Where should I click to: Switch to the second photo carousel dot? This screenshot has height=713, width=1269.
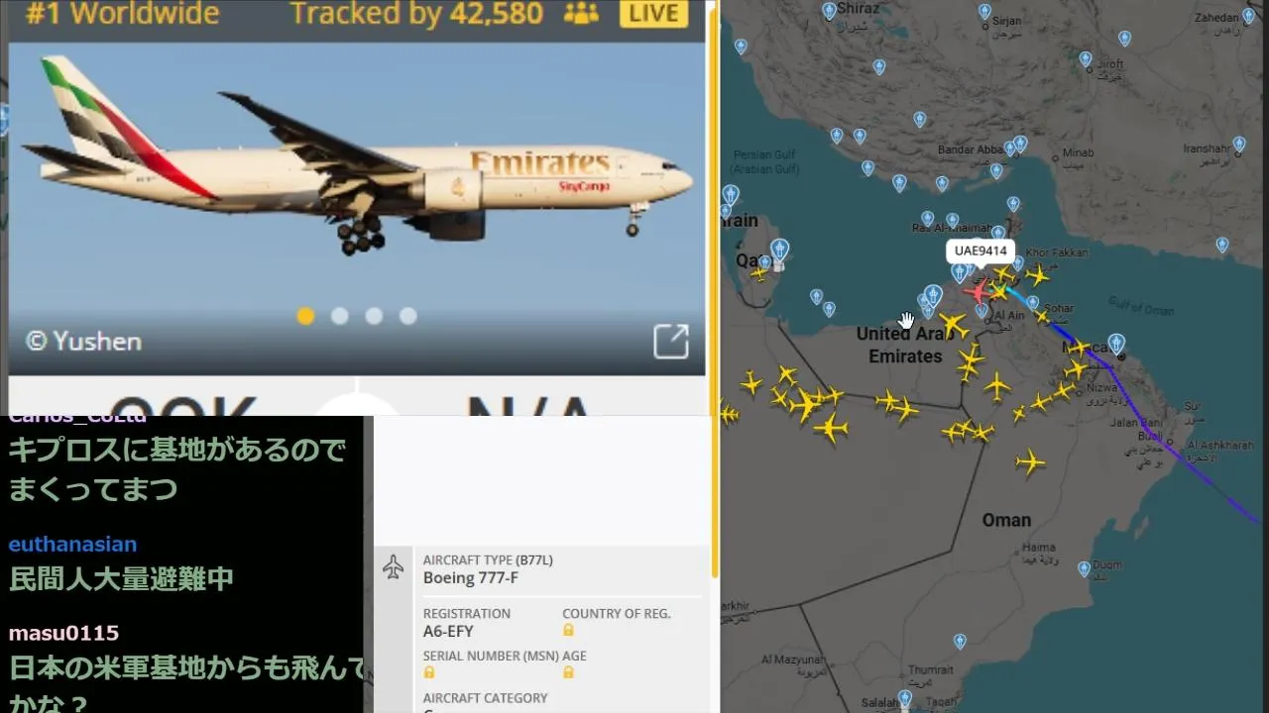pyautogui.click(x=339, y=316)
